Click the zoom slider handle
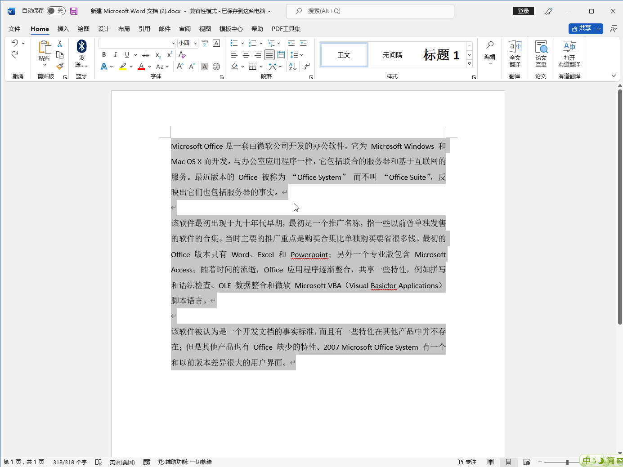 click(x=567, y=462)
